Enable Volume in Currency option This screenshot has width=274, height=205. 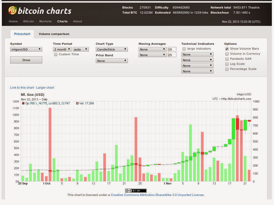point(227,54)
